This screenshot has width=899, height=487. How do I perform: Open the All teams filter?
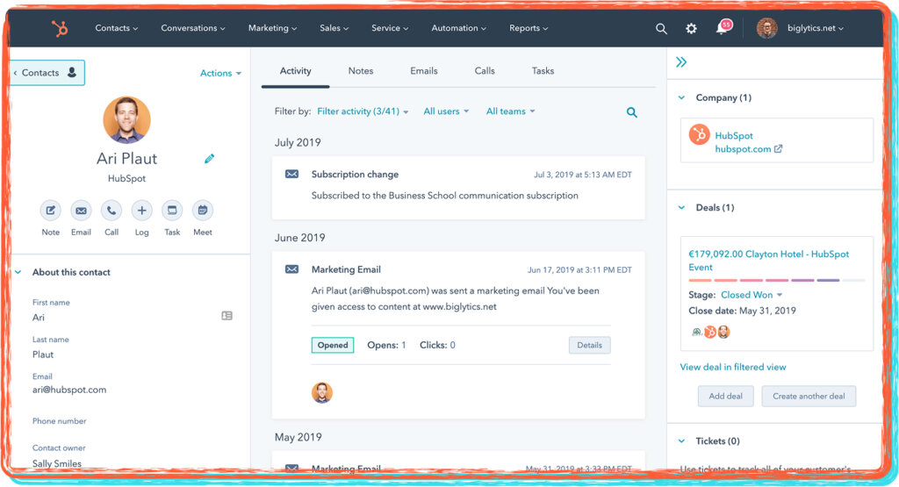(x=510, y=111)
